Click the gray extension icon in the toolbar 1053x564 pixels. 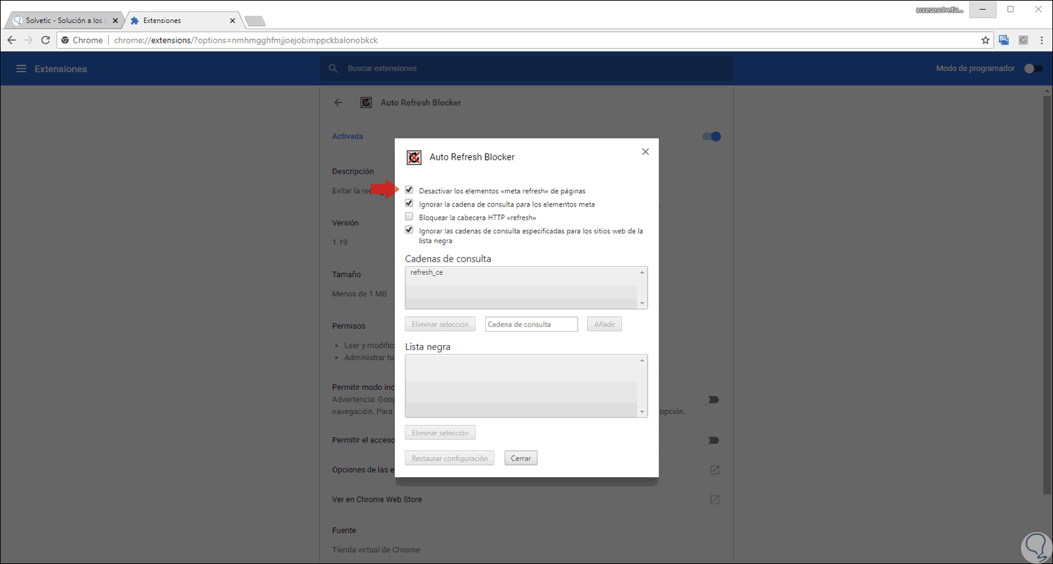tap(1023, 40)
